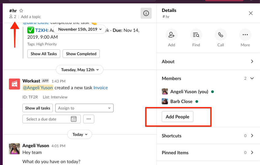
Task: Open the Tuesday, May 12th date dropdown
Action: click(80, 70)
